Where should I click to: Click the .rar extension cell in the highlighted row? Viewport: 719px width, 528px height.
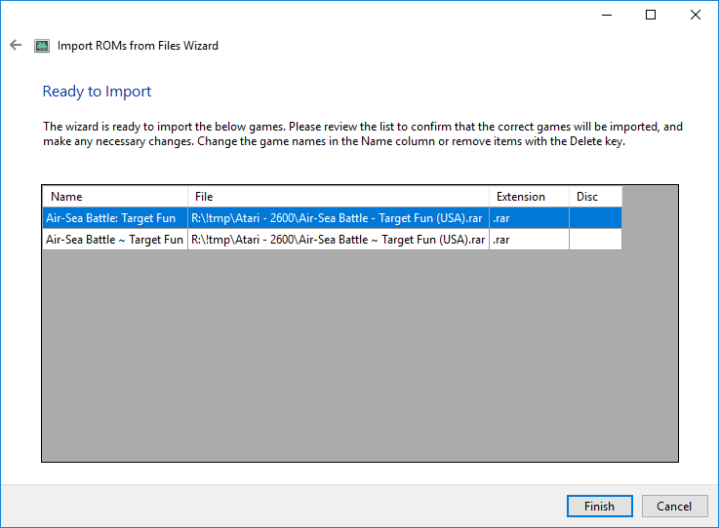point(529,218)
